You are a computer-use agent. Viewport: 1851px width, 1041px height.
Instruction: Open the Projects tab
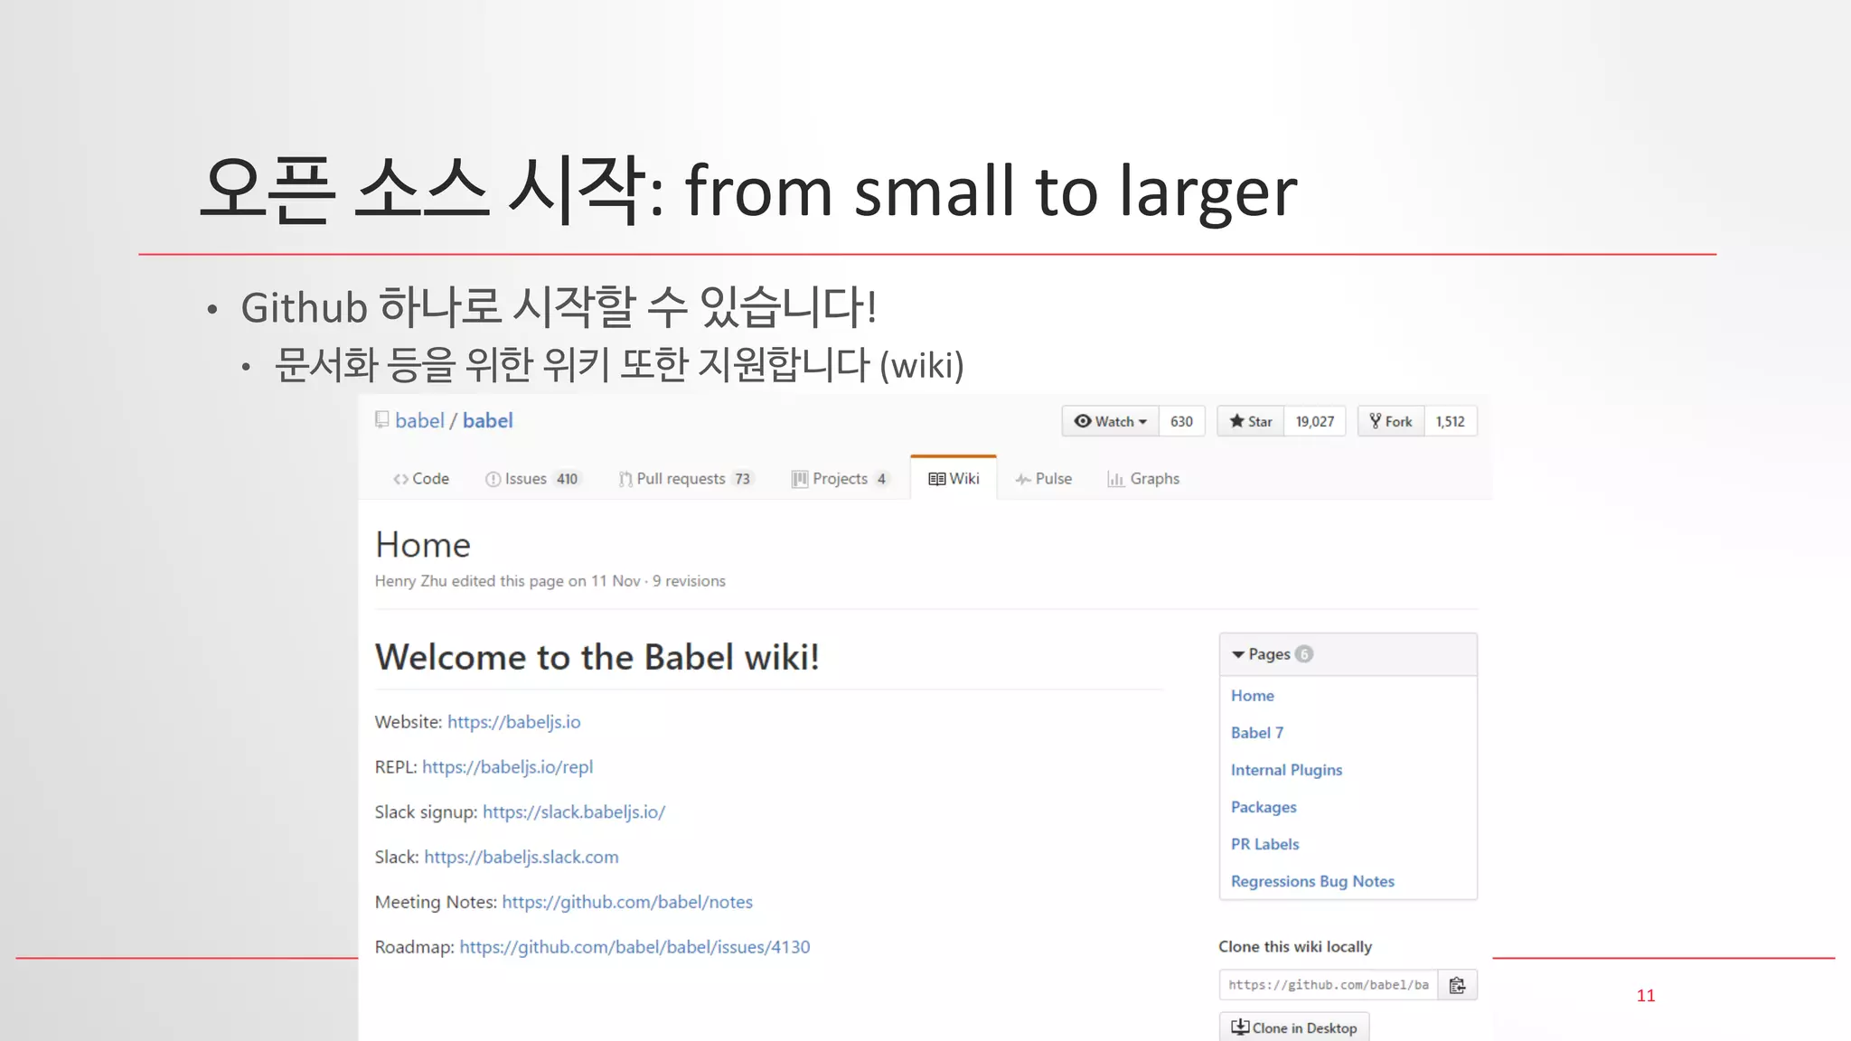click(841, 479)
